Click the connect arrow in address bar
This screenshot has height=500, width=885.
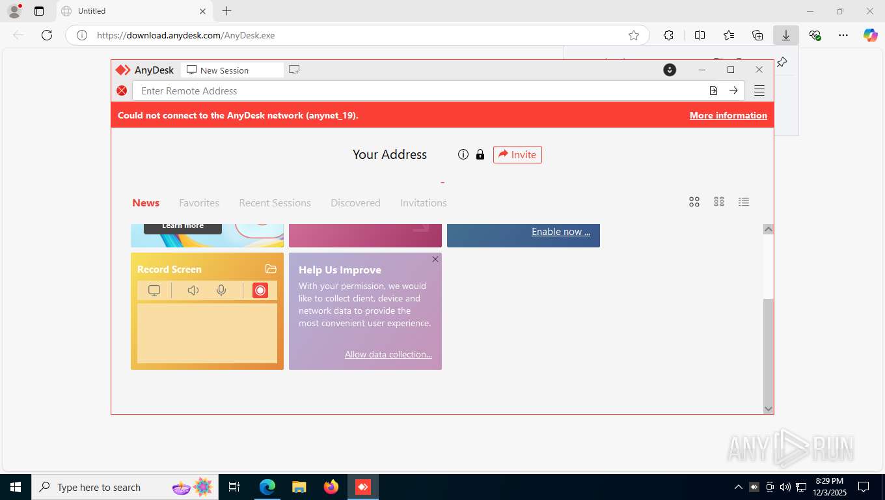733,90
